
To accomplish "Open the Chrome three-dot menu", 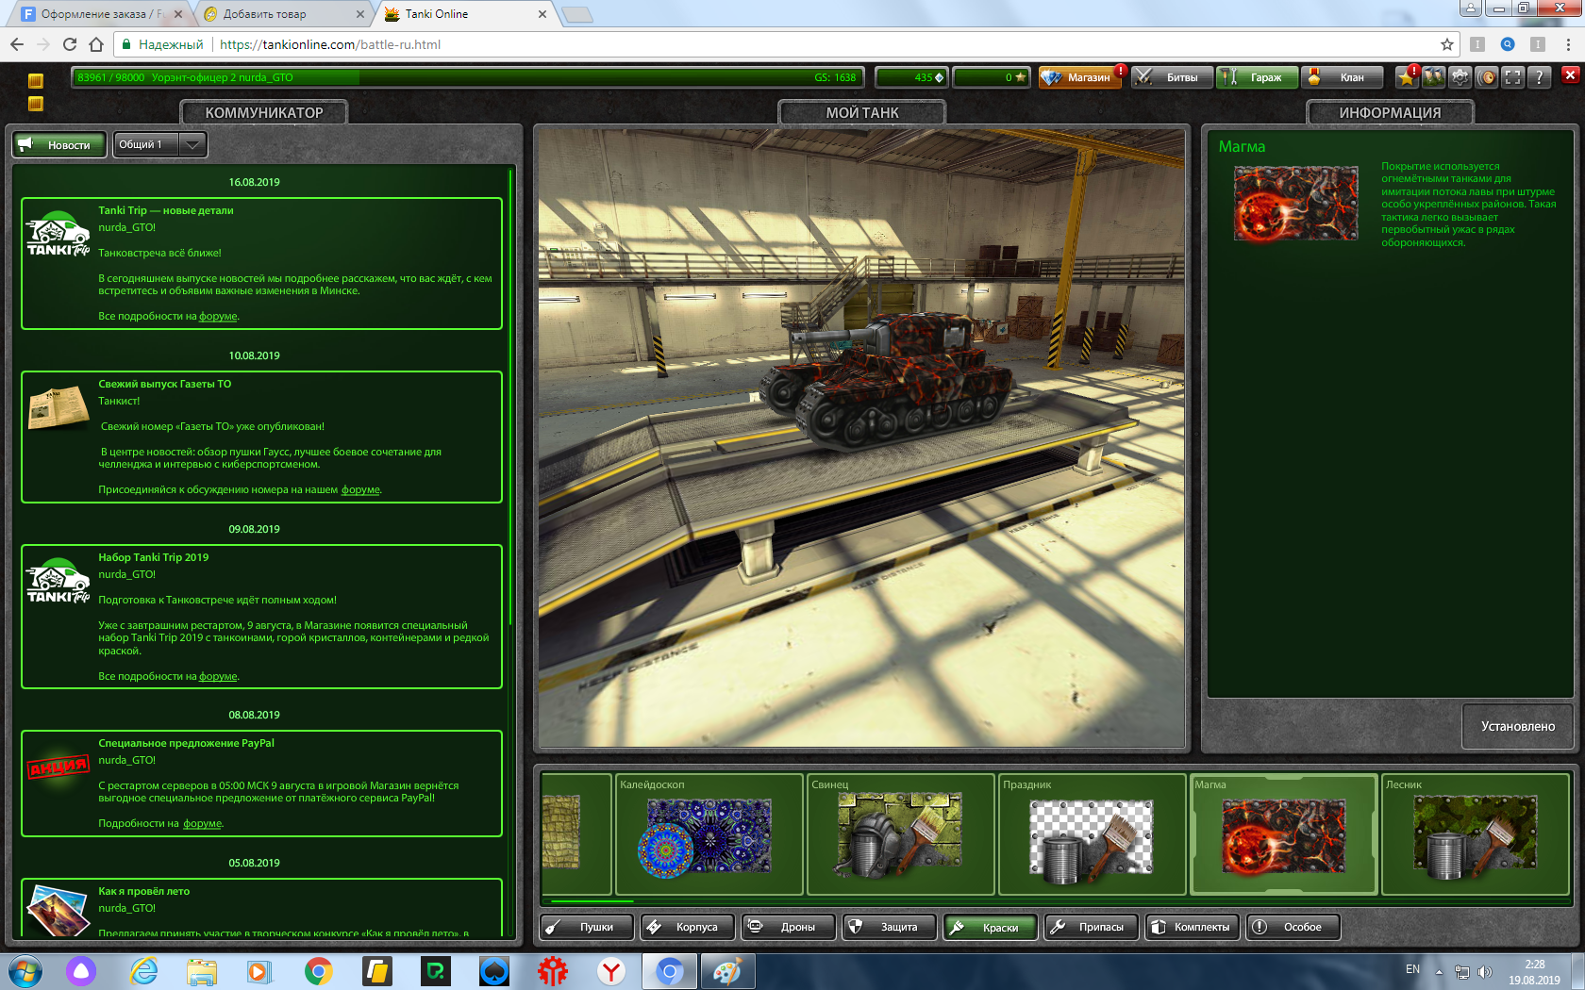I will [x=1567, y=44].
